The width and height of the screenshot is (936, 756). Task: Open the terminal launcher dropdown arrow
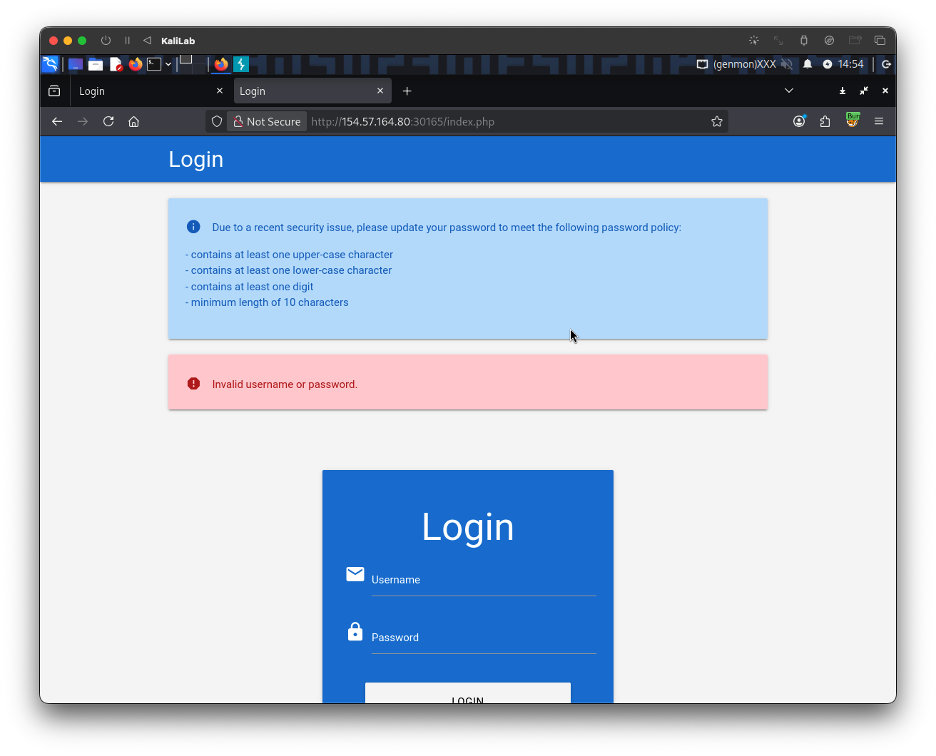pyautogui.click(x=168, y=64)
